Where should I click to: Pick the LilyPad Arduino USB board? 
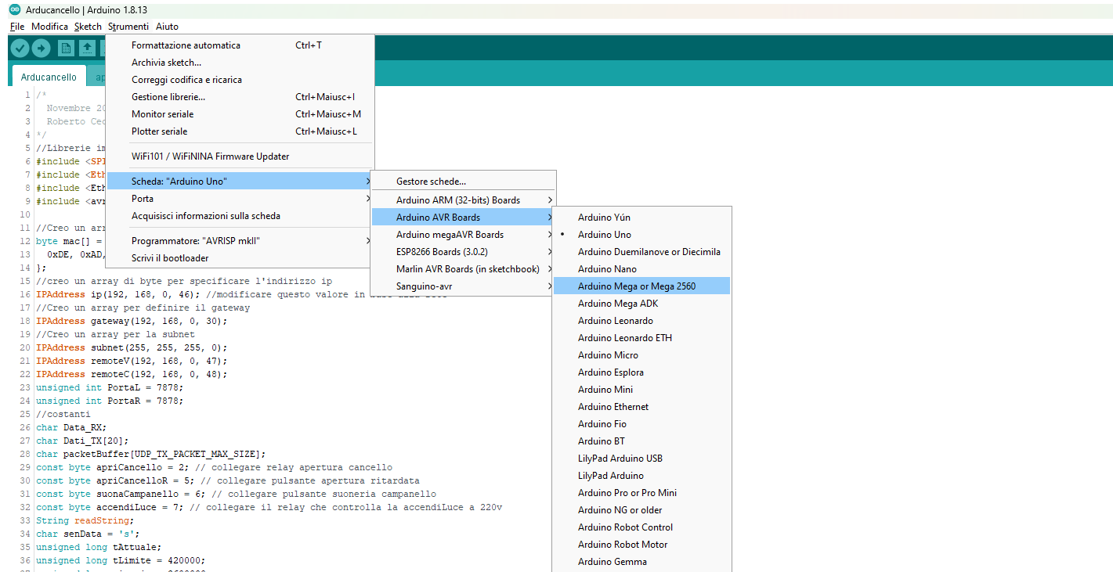[x=641, y=459]
